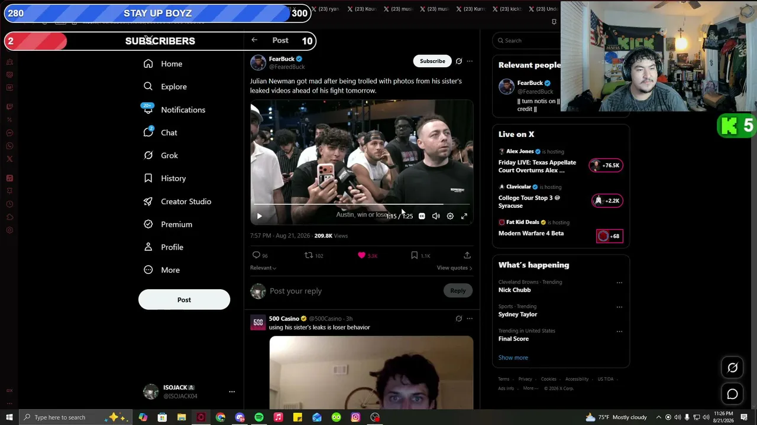Open account menu dots beside ISOJACK
The width and height of the screenshot is (757, 425).
pyautogui.click(x=232, y=391)
